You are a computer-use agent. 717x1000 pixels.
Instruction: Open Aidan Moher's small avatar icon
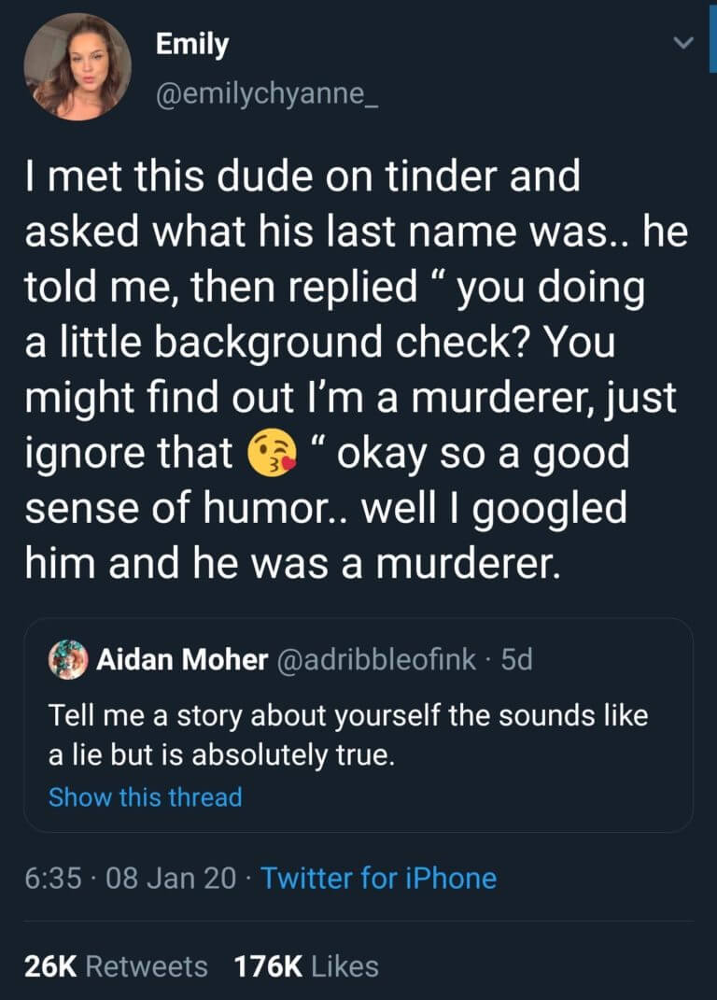pyautogui.click(x=68, y=659)
